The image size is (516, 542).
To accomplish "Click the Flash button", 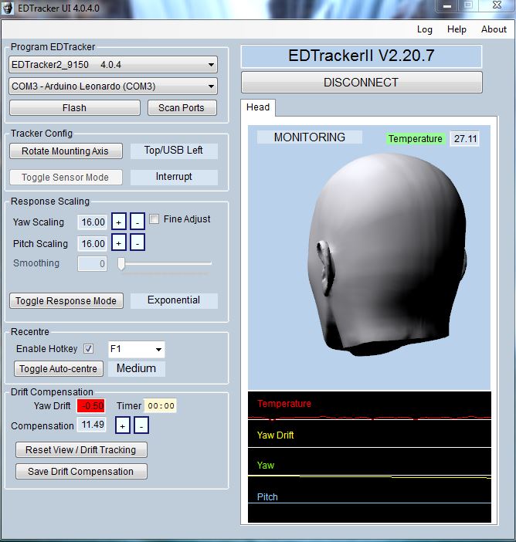I will pyautogui.click(x=75, y=108).
